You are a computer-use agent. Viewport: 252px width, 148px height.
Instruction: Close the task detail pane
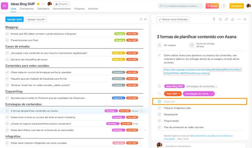[245, 19]
